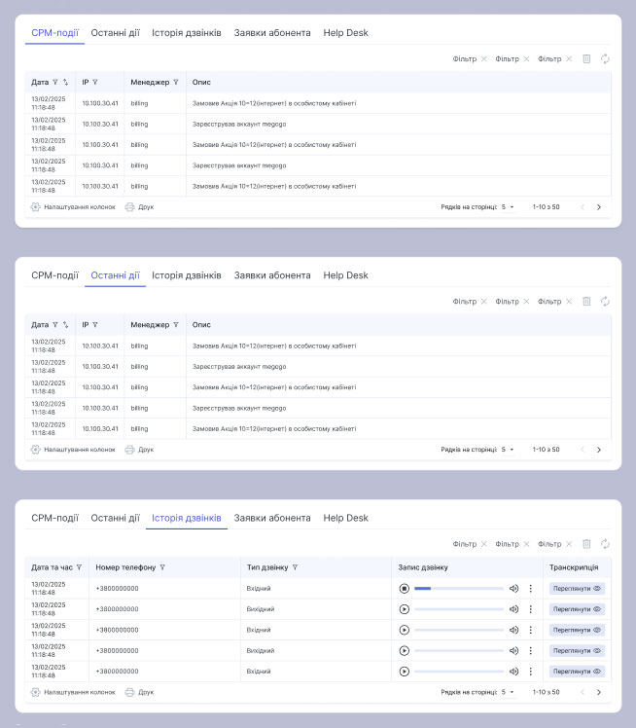This screenshot has height=728, width=636.
Task: Go to next page in Останні дії active panel
Action: [598, 450]
